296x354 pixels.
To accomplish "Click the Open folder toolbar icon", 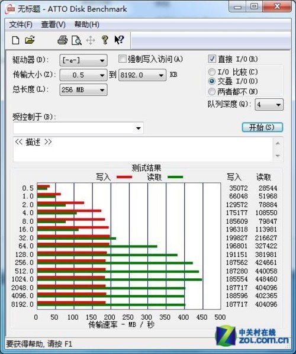I will pos(30,40).
